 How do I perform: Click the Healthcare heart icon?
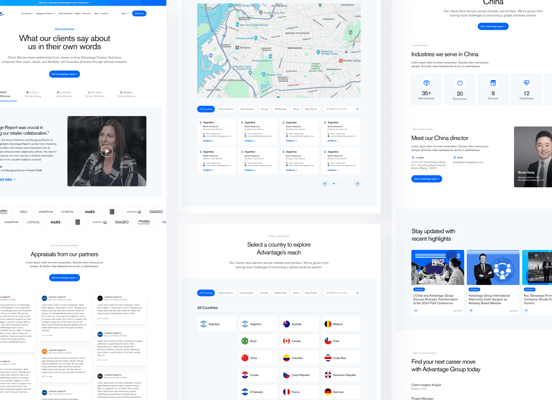(x=526, y=83)
